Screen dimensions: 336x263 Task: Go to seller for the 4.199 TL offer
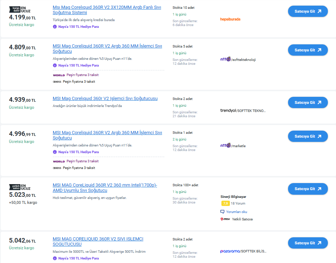308,11
